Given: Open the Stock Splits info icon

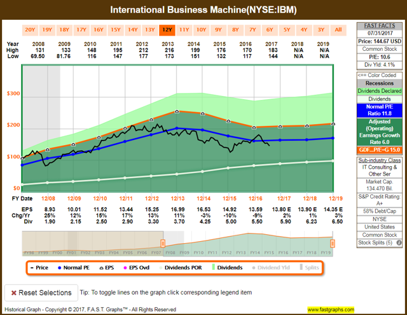Looking at the screenshot, I should [399, 243].
